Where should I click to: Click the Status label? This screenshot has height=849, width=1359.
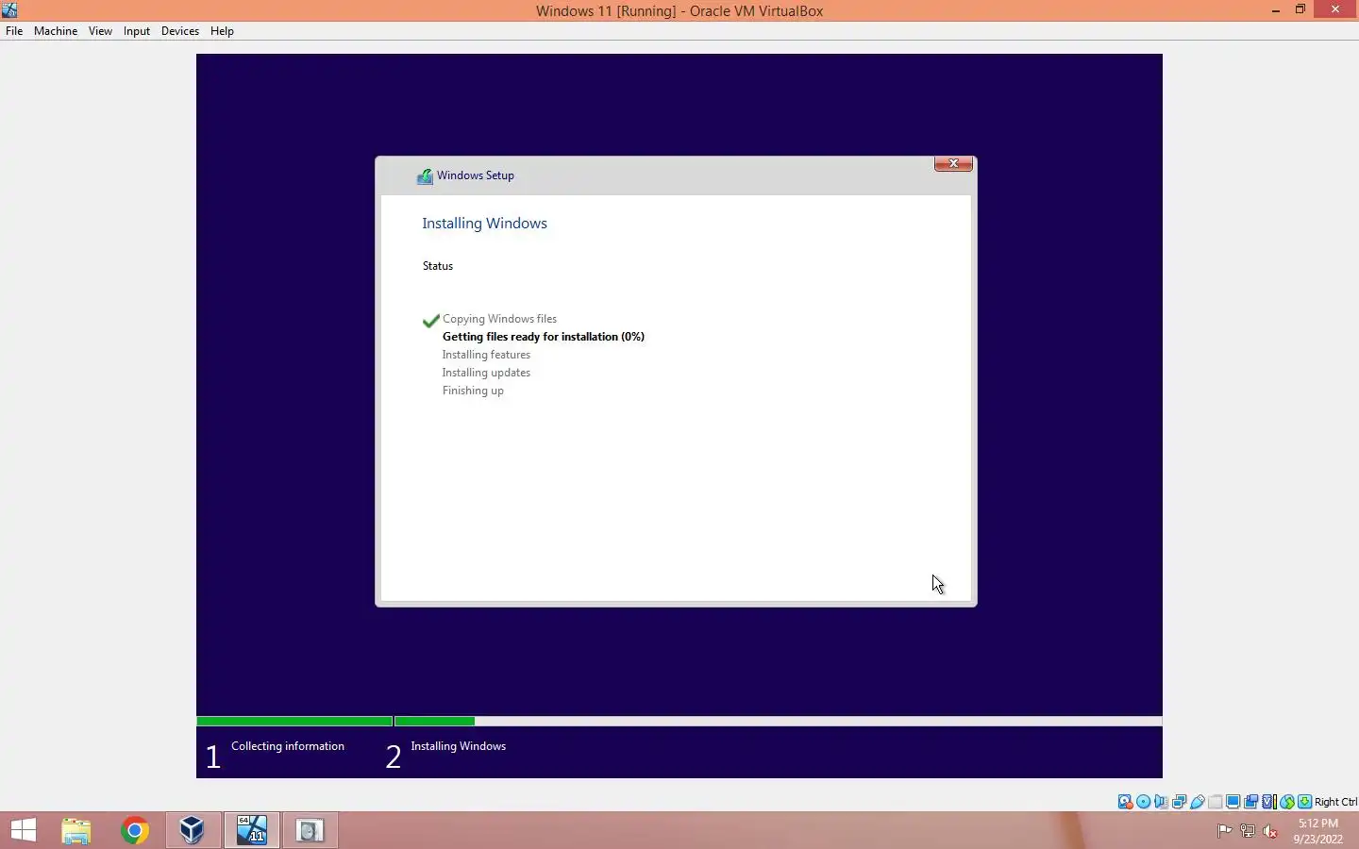(438, 266)
